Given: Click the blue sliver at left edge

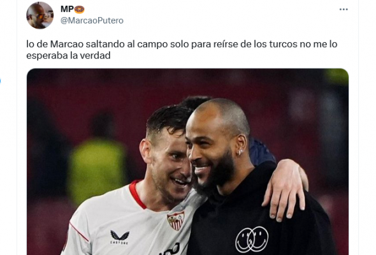Looking at the screenshot, I should 0,80.
